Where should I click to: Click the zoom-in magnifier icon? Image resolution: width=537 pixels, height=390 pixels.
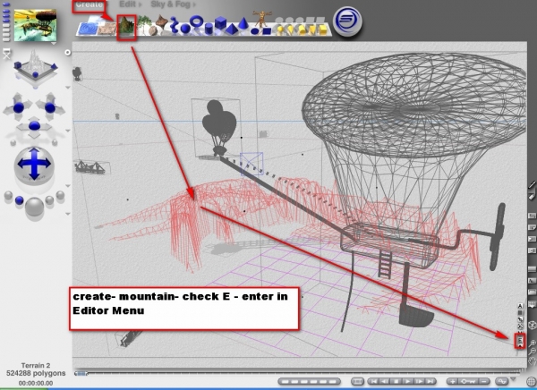532,343
